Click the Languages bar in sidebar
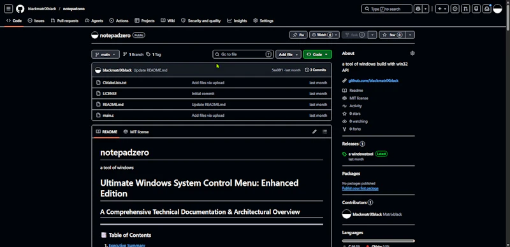This screenshot has height=247, width=510. [378, 241]
